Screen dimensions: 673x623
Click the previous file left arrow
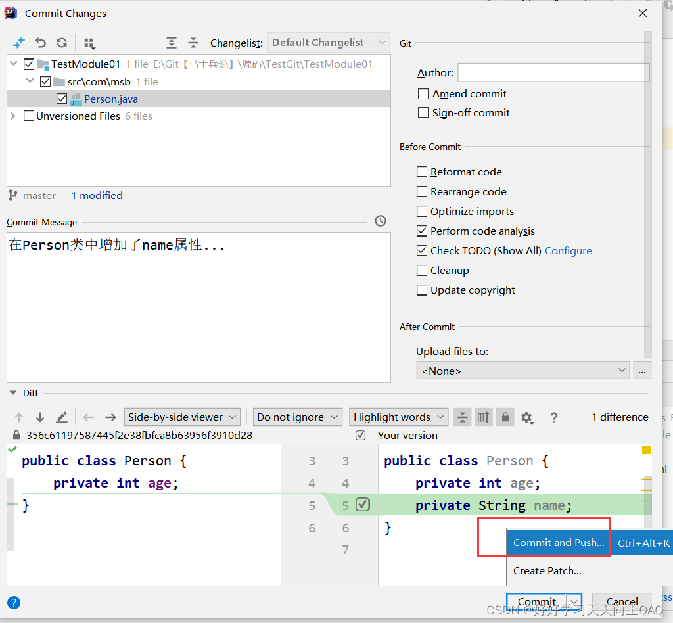point(89,417)
